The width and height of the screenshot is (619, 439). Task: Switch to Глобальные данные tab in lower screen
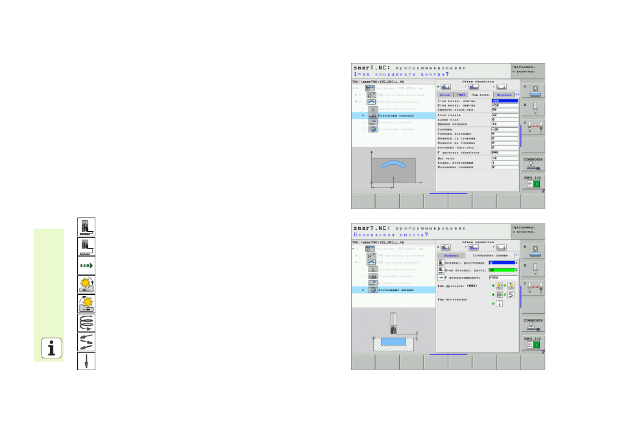[x=490, y=255]
